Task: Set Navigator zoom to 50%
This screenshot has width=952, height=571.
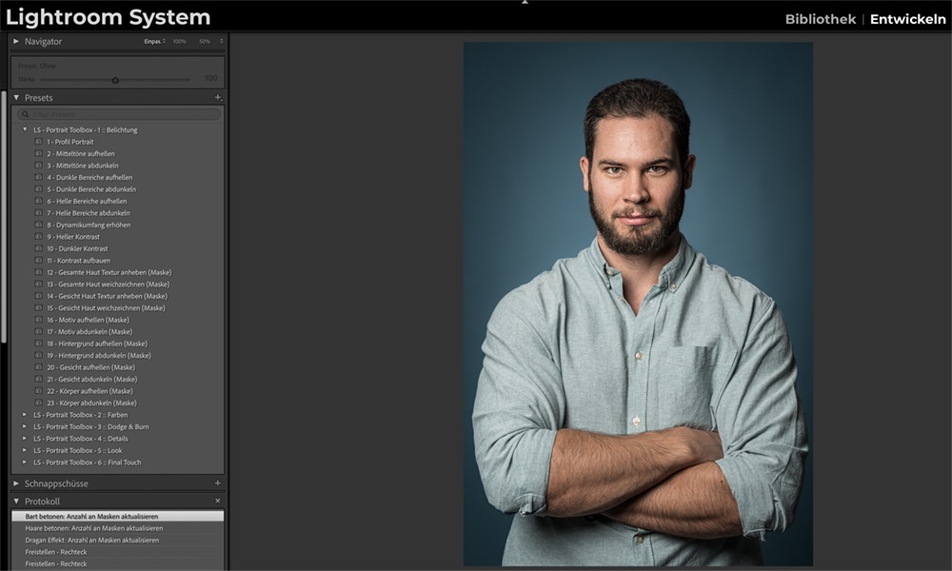Action: pyautogui.click(x=205, y=42)
